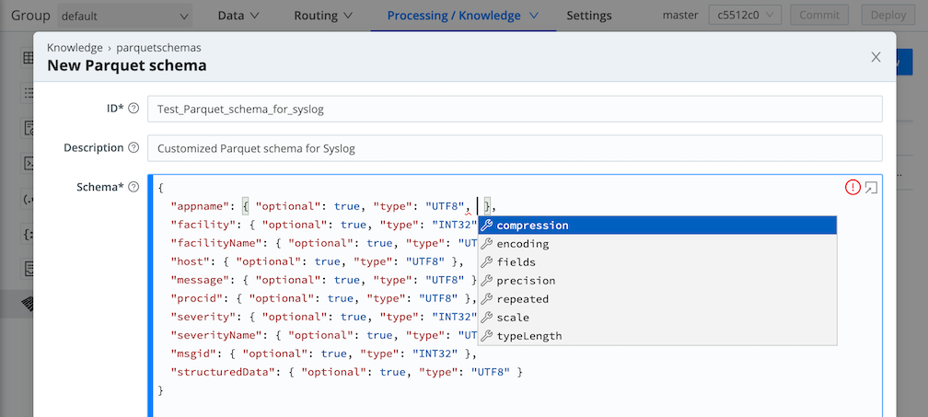This screenshot has height=417, width=928.
Task: Click wrench icon next to repeated
Action: point(486,298)
